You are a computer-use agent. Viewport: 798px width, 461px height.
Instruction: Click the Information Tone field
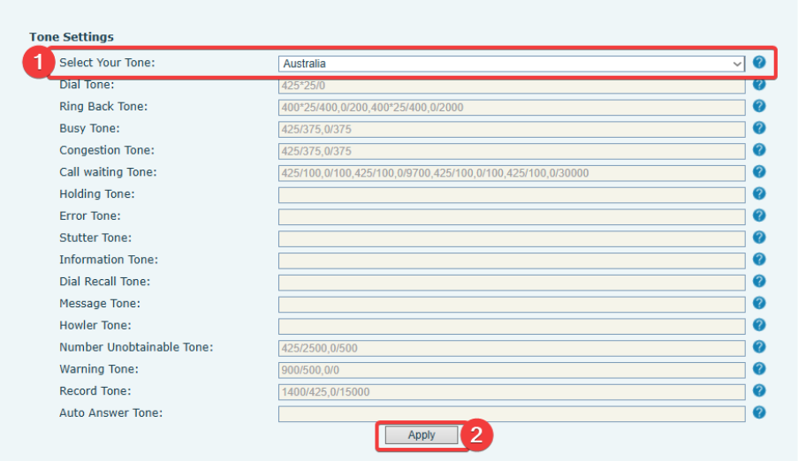512,261
